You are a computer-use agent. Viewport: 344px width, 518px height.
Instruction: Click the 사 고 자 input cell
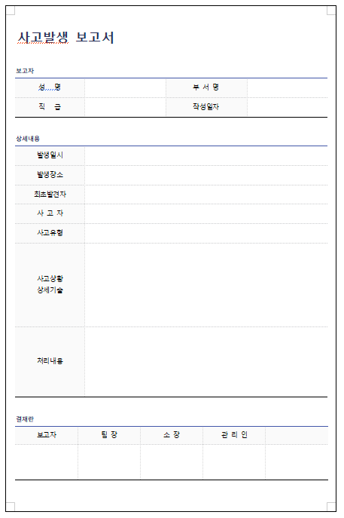(x=206, y=213)
